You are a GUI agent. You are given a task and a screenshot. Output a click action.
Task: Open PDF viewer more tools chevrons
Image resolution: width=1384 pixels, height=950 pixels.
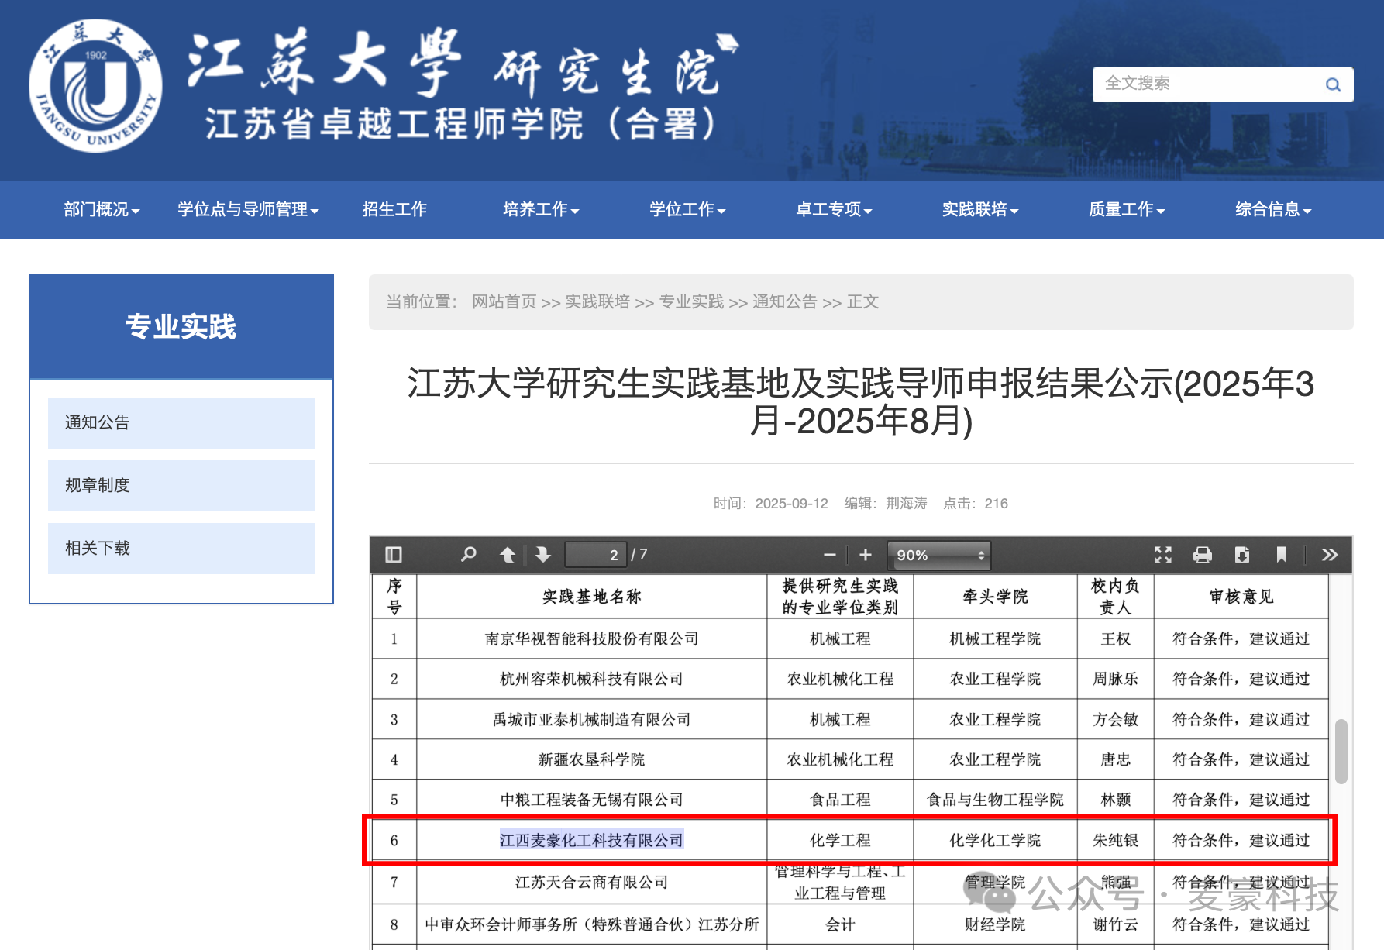click(x=1330, y=555)
